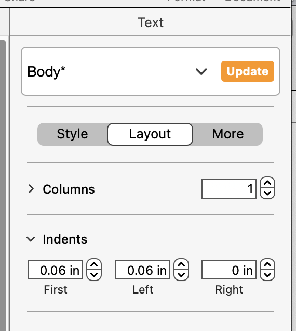The width and height of the screenshot is (296, 331).
Task: Increase First indent with up arrow
Action: click(94, 264)
